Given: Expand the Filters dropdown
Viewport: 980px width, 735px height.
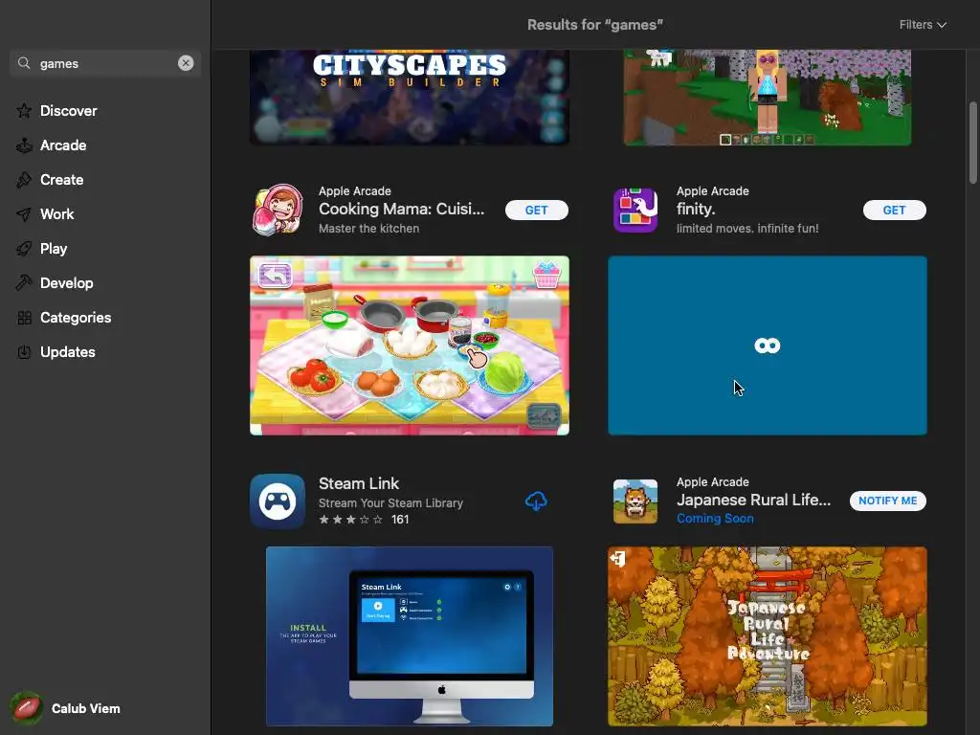Looking at the screenshot, I should coord(923,24).
